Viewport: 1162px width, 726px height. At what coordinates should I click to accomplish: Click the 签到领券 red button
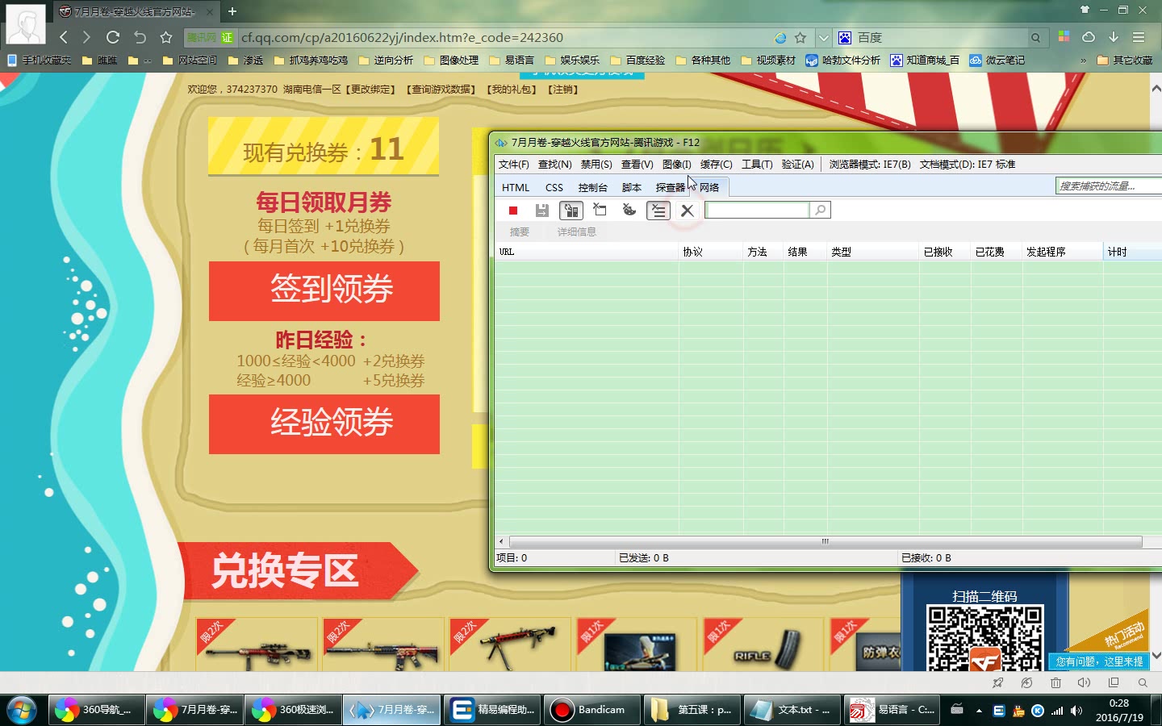click(324, 290)
